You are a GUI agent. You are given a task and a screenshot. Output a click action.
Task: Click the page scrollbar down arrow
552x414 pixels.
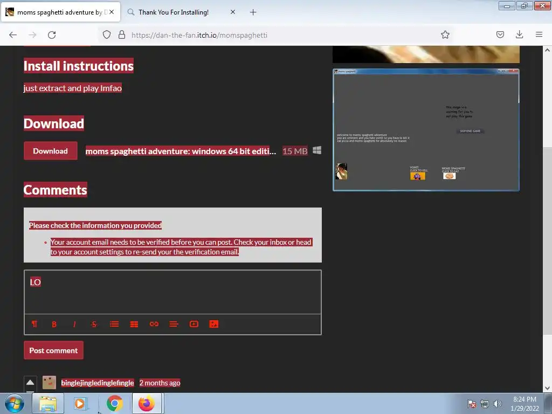[547, 388]
